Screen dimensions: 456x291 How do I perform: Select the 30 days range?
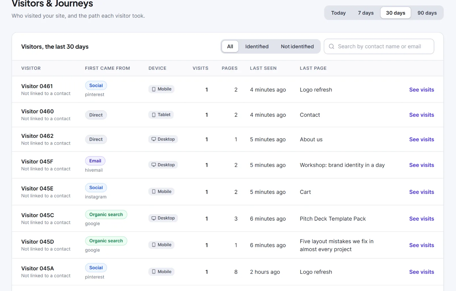pyautogui.click(x=396, y=13)
